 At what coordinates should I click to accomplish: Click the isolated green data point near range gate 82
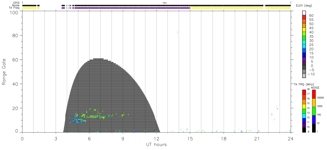[177, 32]
